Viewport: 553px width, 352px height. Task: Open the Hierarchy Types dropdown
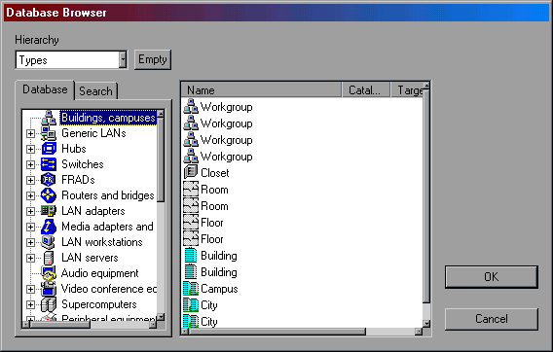tap(123, 60)
